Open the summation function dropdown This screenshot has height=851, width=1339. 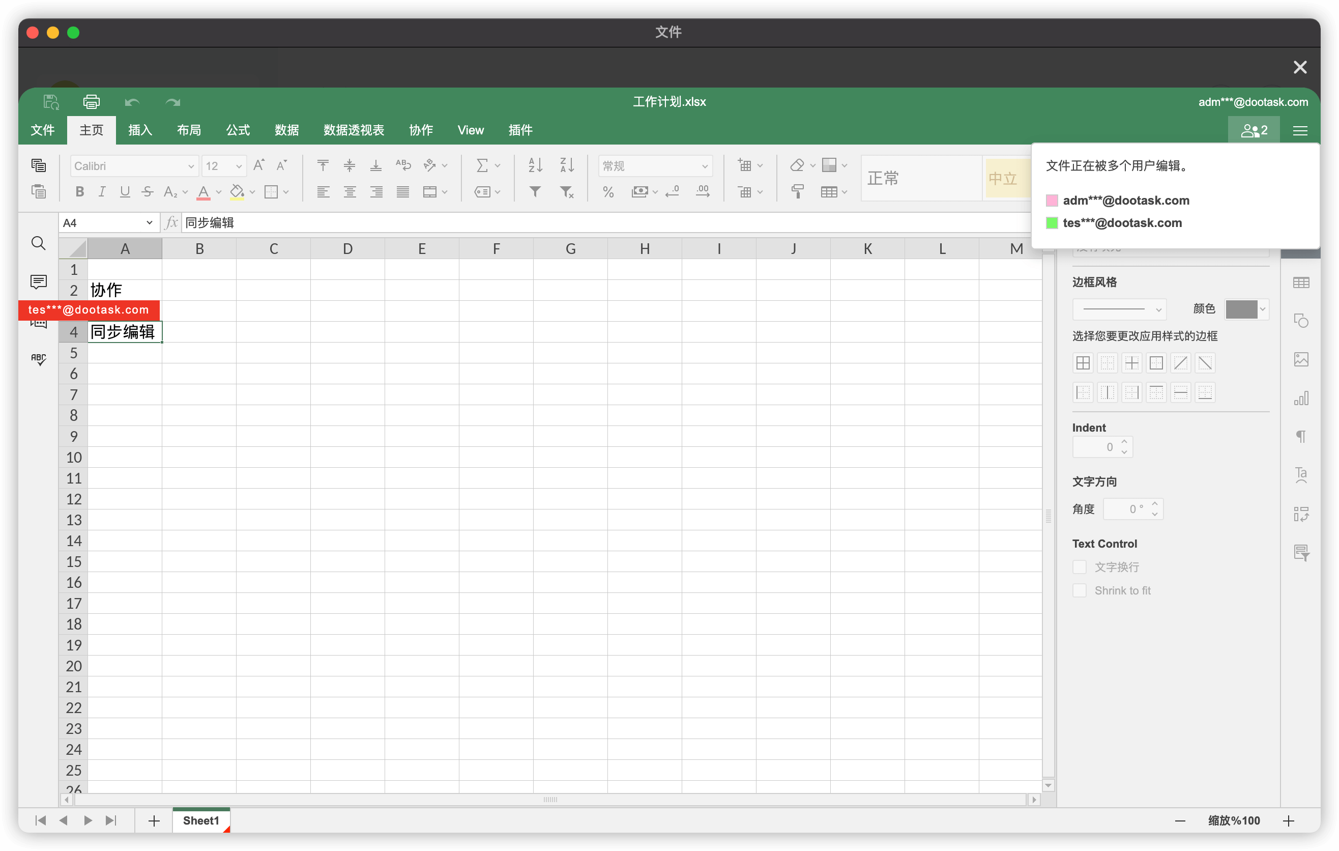[497, 165]
